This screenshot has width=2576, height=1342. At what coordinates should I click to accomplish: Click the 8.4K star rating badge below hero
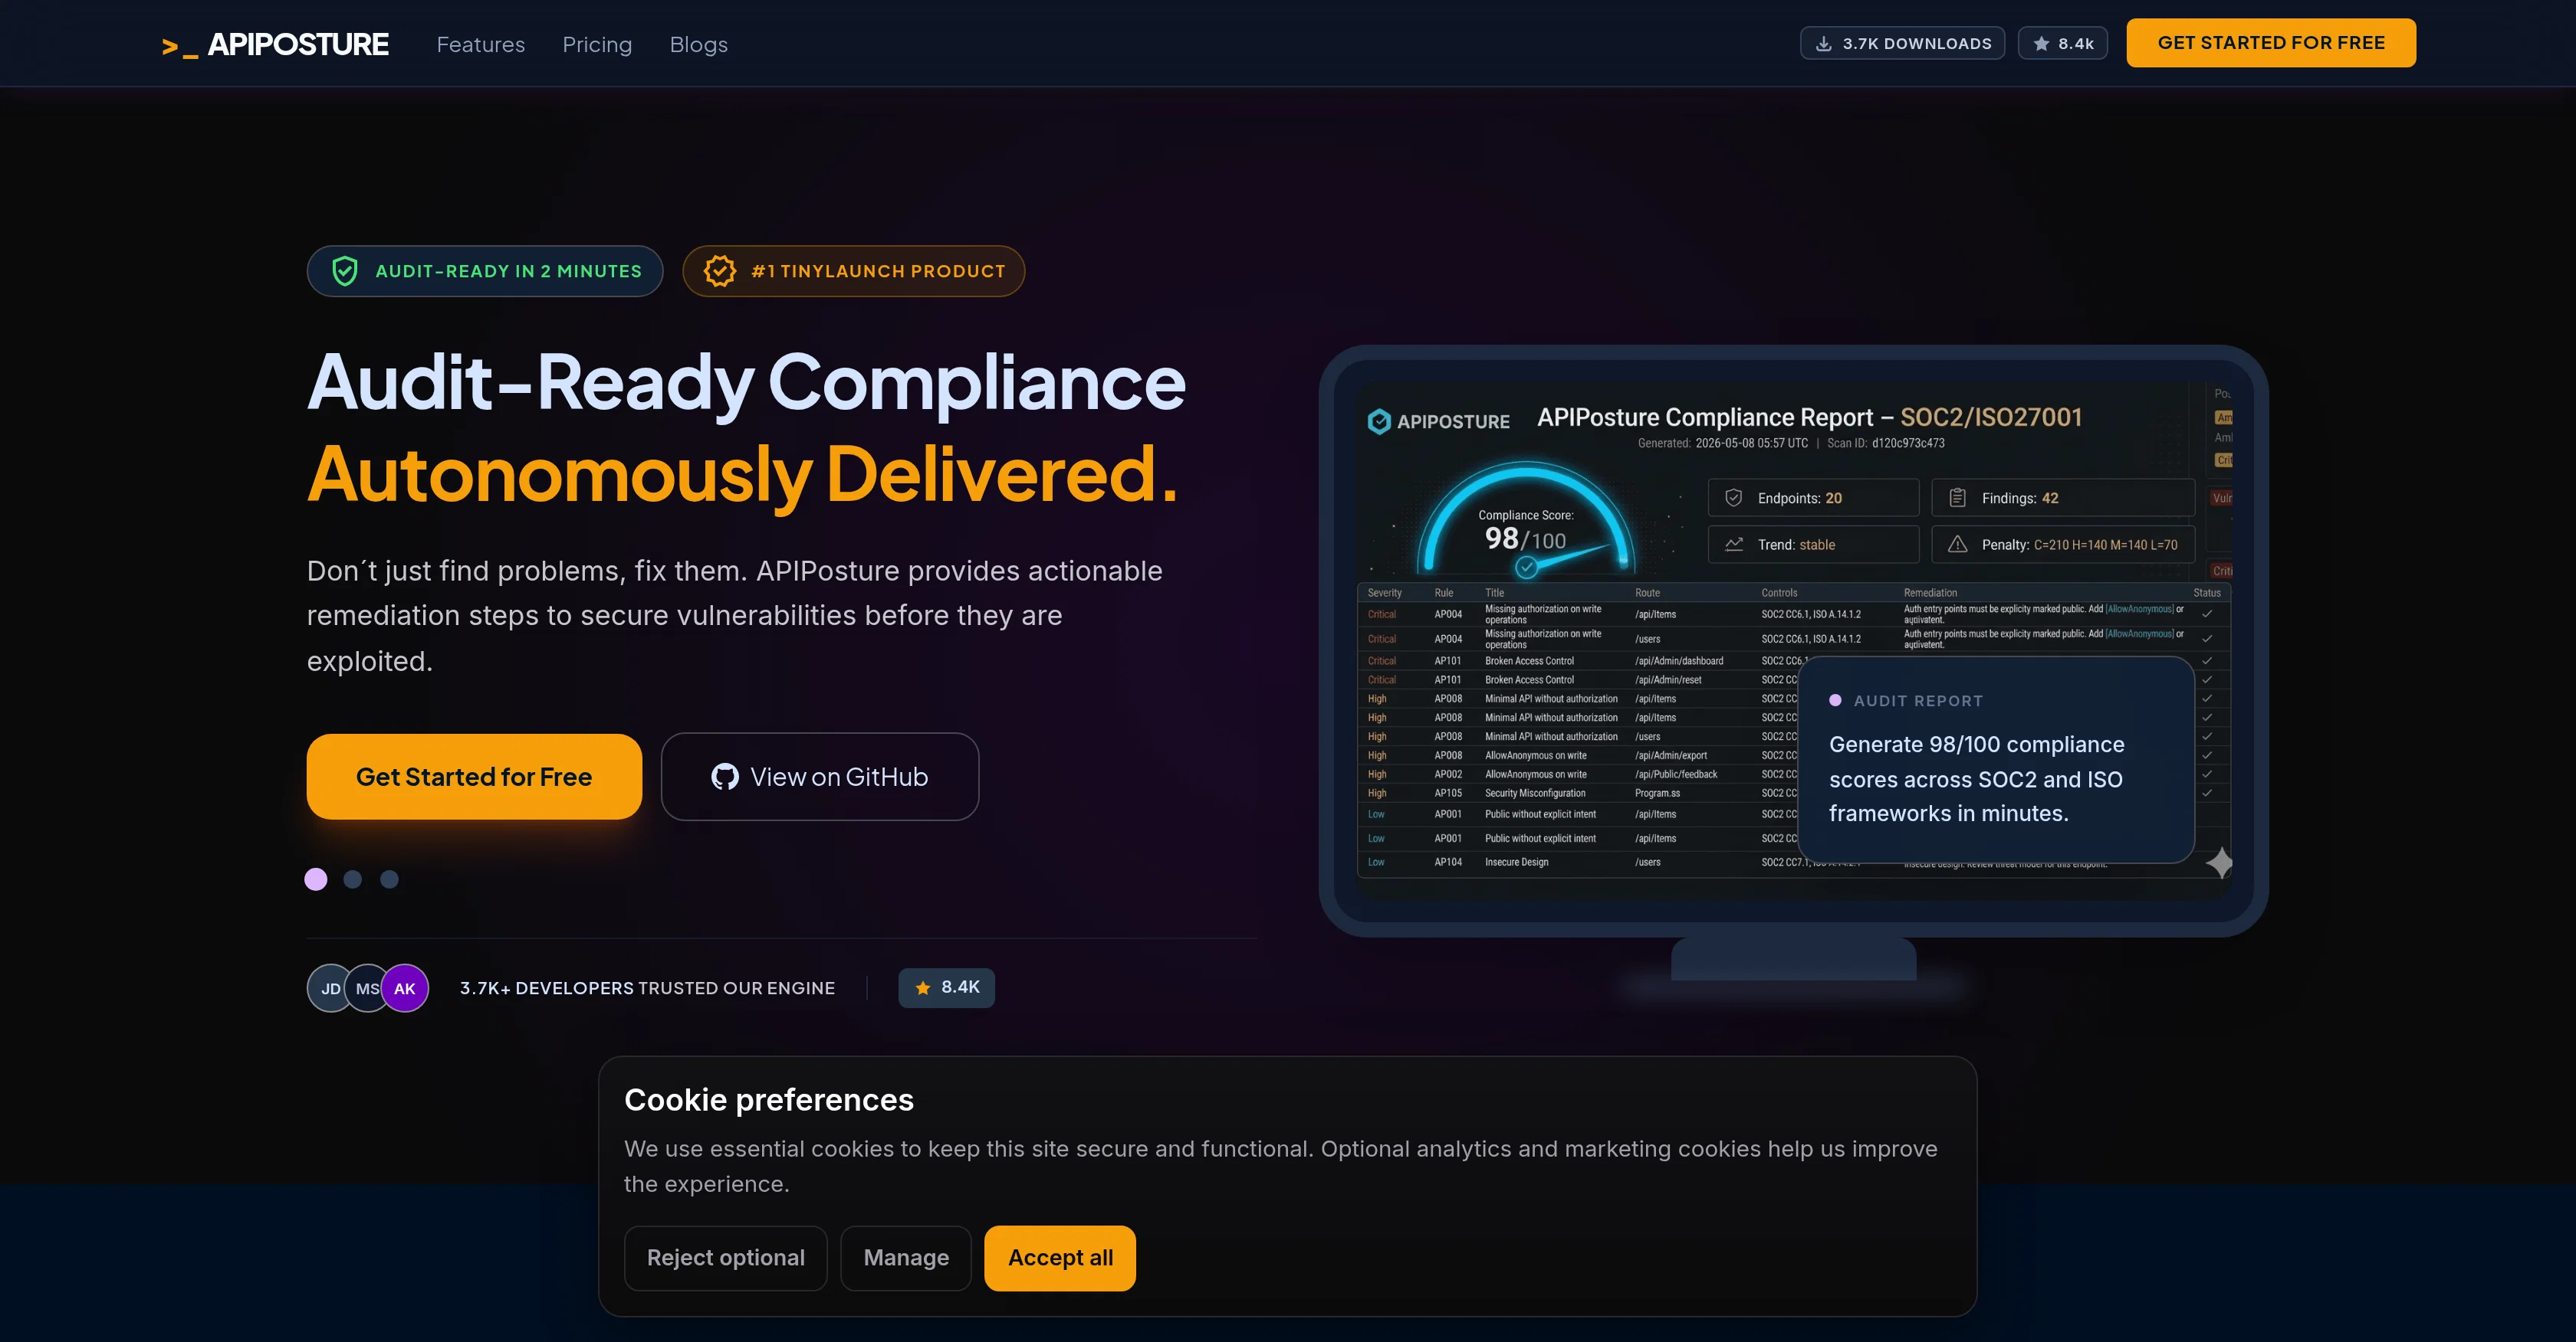(946, 987)
